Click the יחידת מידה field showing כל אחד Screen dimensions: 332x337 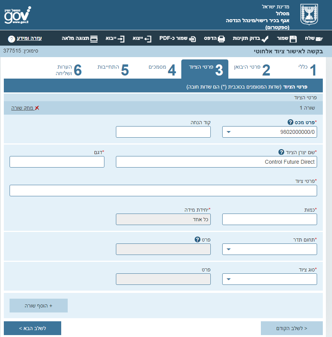click(163, 219)
